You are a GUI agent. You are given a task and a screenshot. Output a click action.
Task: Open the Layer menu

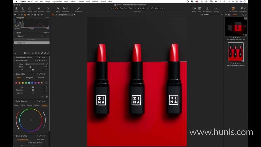point(66,2)
